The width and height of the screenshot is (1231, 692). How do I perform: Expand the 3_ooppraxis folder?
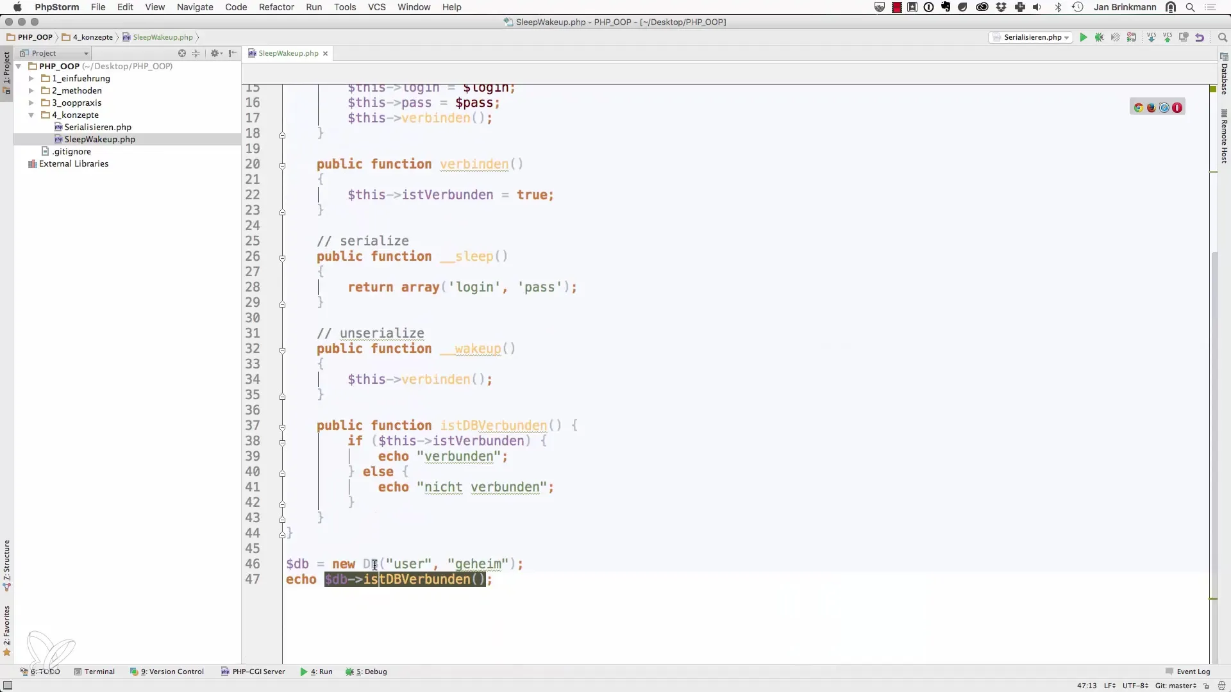click(31, 103)
